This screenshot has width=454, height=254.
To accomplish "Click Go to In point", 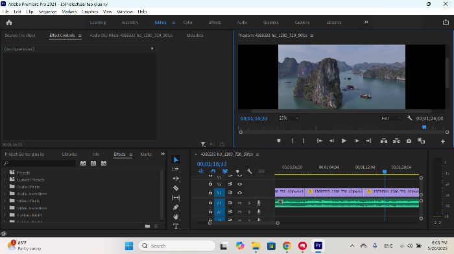I will (319, 141).
